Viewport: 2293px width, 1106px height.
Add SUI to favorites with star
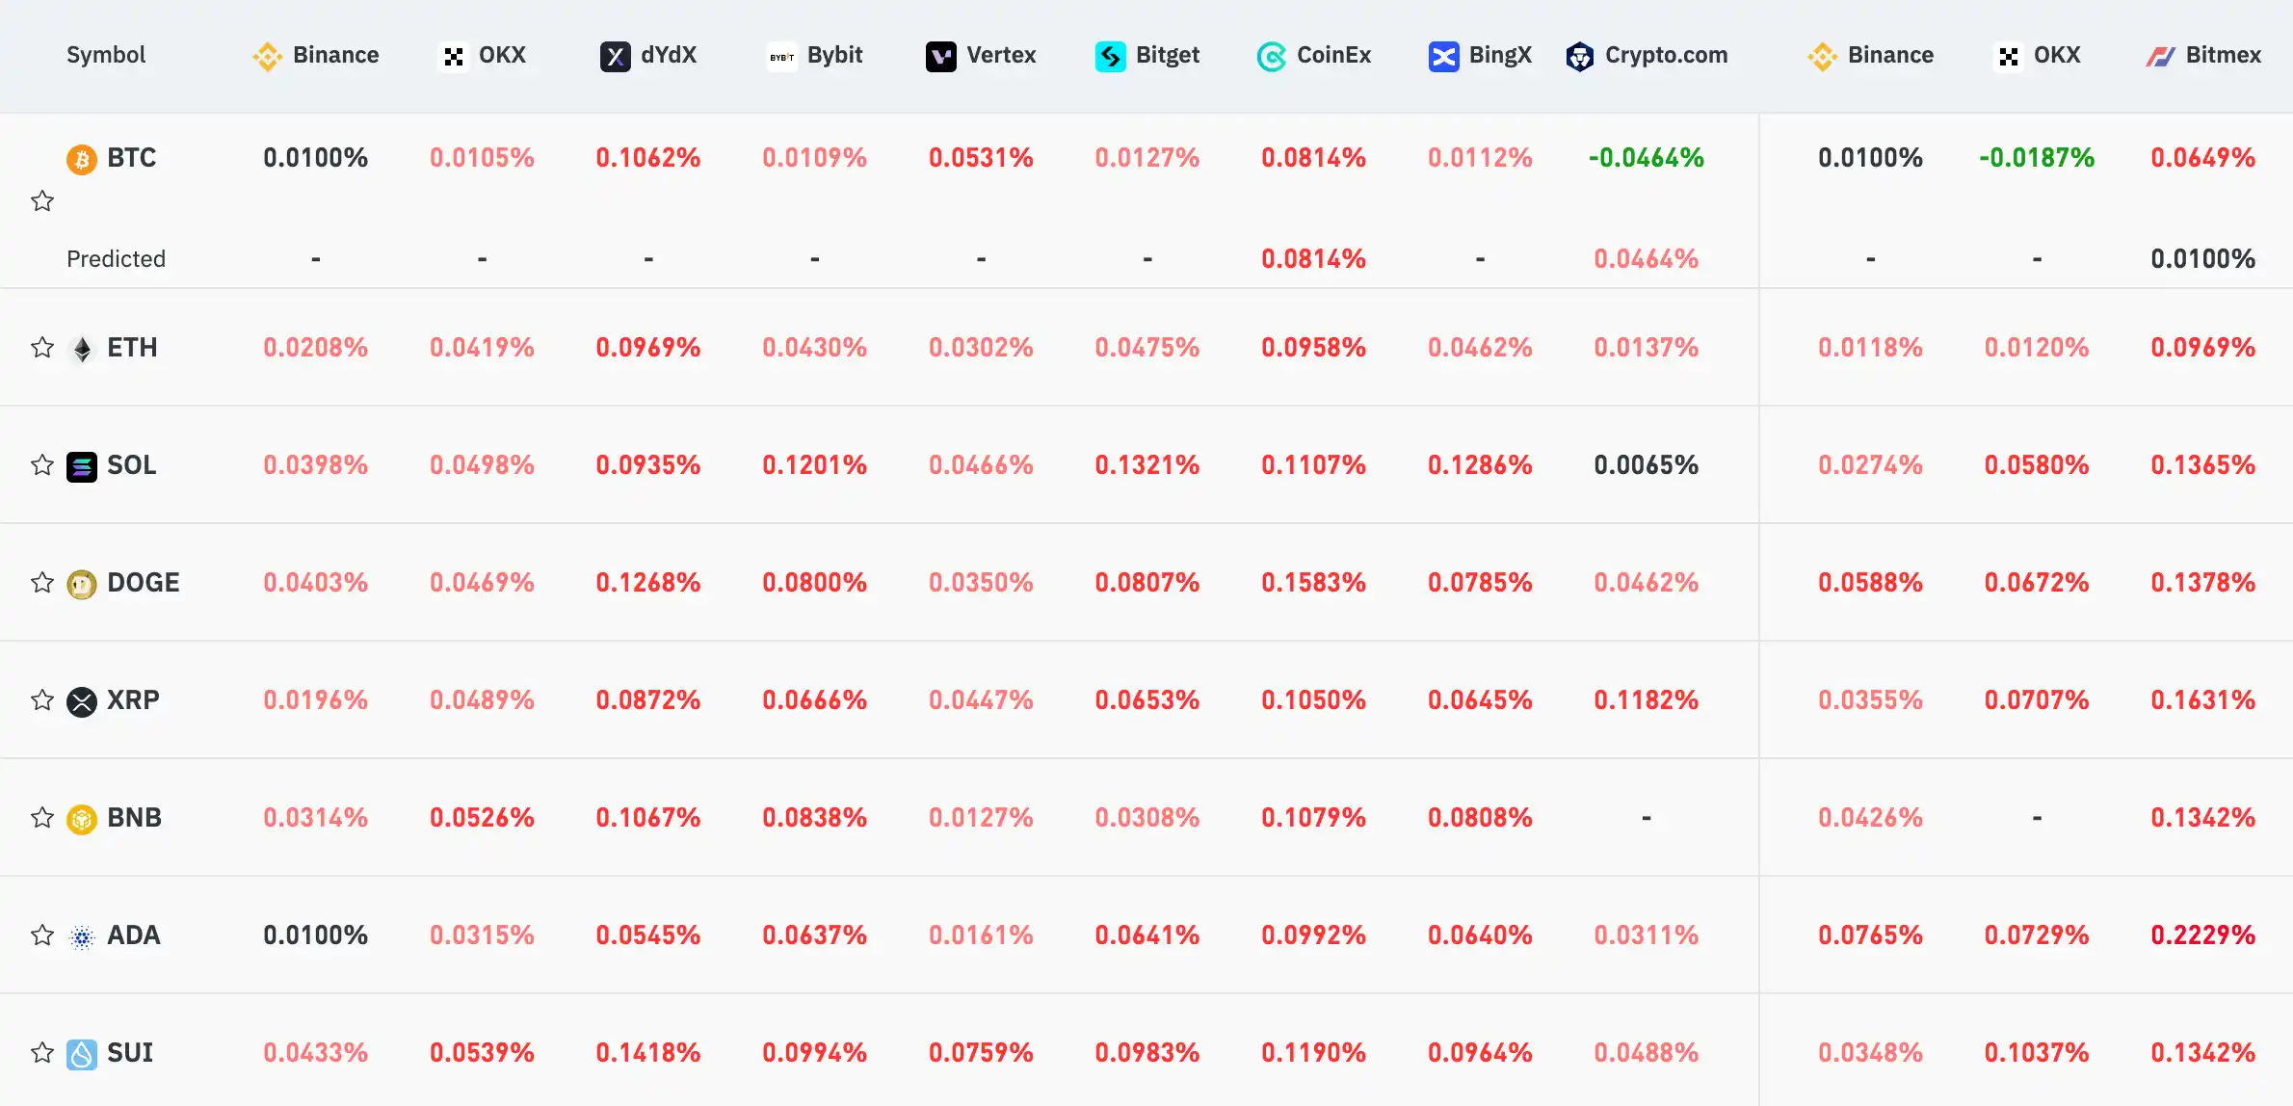tap(42, 1053)
